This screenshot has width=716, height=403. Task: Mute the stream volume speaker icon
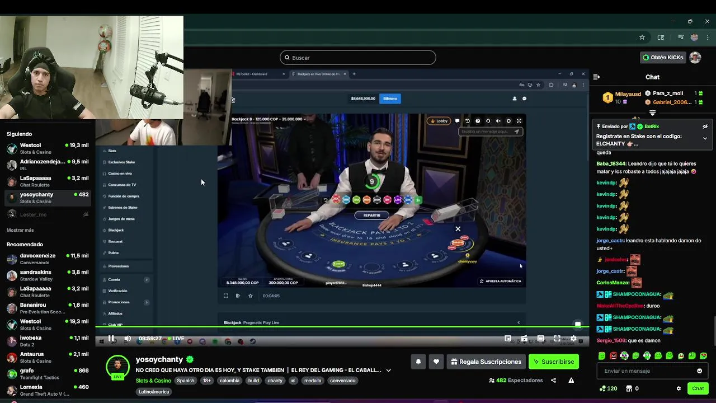128,338
